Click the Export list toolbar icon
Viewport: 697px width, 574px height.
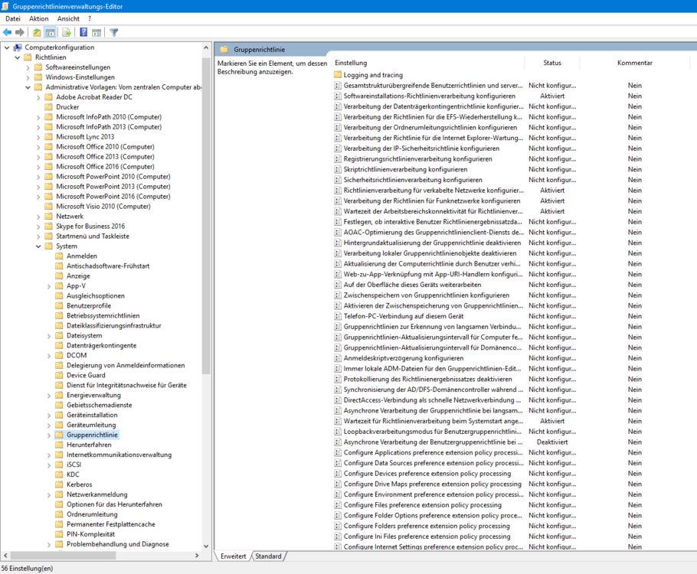tap(67, 32)
